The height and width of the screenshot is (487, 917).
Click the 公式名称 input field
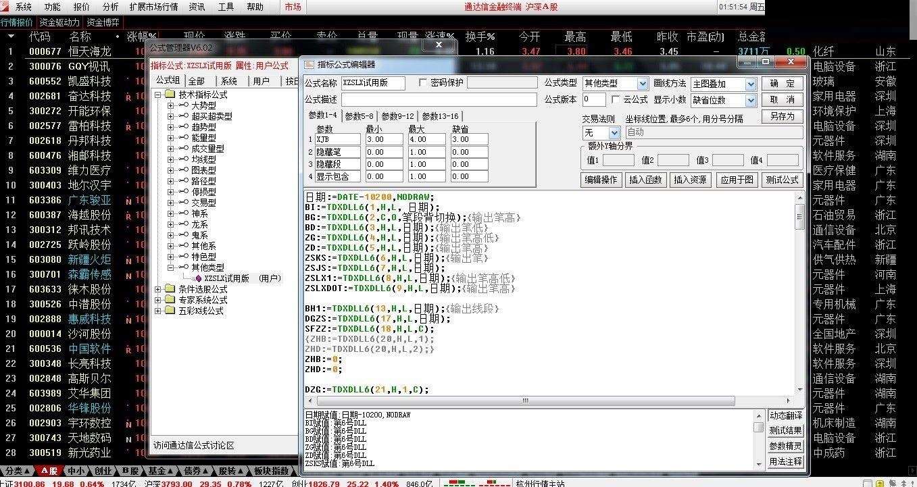coord(373,83)
